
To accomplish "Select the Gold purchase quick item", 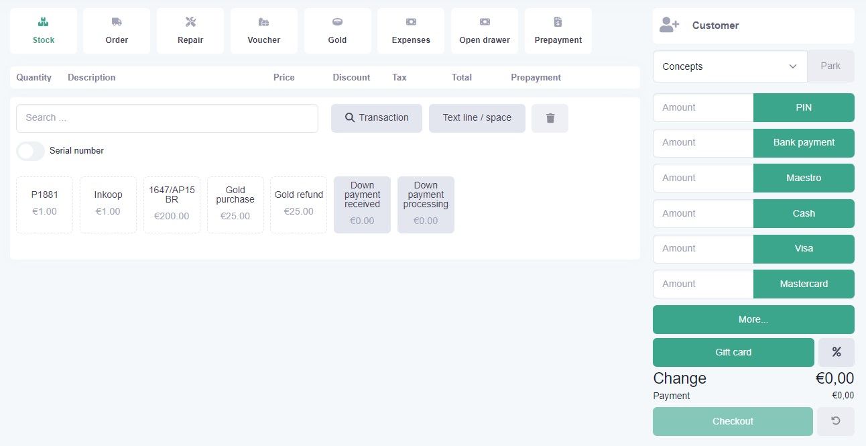I will coord(235,205).
